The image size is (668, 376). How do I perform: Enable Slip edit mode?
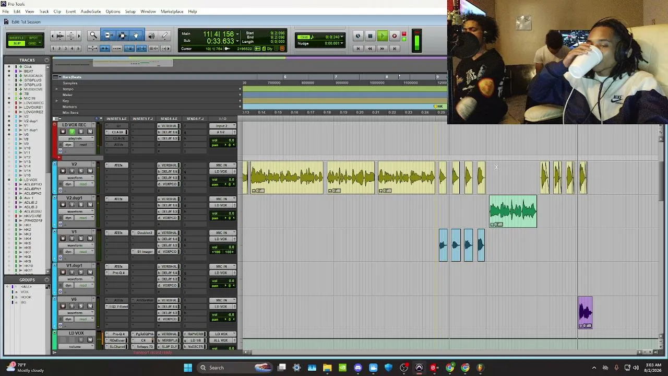tap(17, 43)
